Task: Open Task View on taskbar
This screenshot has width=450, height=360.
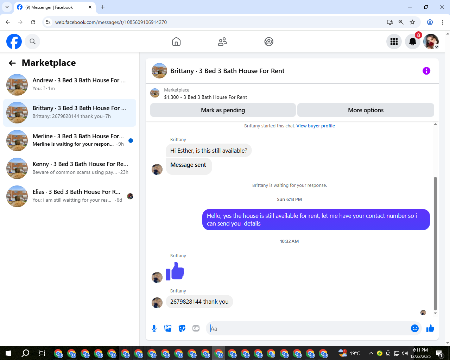Action: [42, 353]
